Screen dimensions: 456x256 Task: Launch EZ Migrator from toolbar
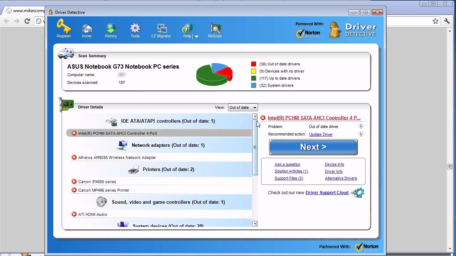[161, 31]
